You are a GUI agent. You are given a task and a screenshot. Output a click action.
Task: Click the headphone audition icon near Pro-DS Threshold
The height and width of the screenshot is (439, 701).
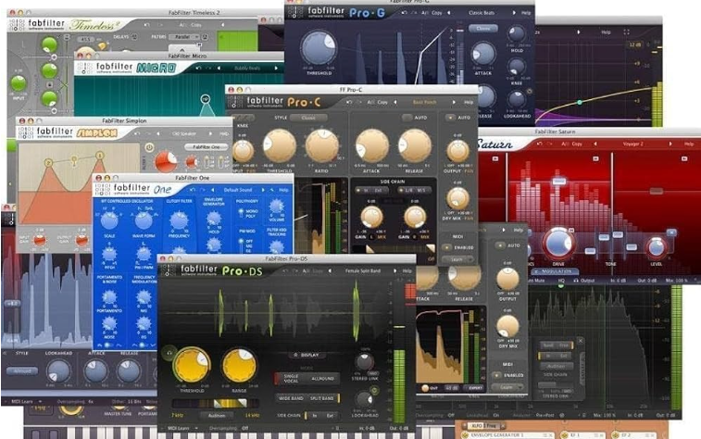click(169, 353)
